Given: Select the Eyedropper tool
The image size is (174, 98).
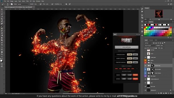Looking at the screenshot, I should (2, 21).
